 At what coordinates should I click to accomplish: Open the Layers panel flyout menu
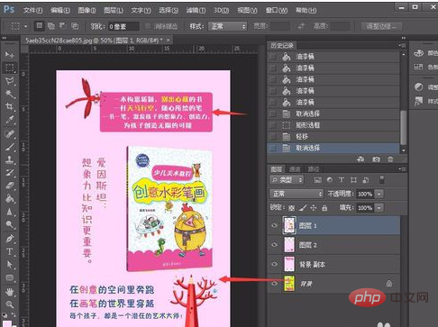(x=402, y=169)
